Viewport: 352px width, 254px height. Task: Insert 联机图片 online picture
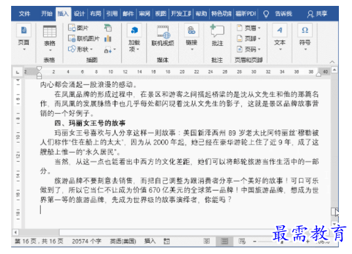click(x=84, y=39)
